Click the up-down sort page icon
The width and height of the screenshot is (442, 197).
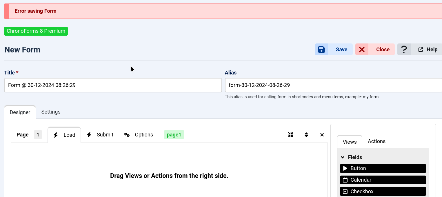(306, 135)
